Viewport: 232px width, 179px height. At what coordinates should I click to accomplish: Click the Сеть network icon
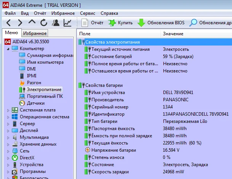(15, 151)
